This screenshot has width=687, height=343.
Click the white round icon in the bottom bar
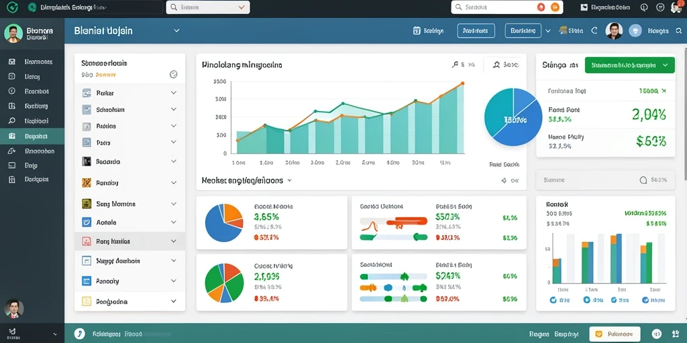click(x=79, y=334)
